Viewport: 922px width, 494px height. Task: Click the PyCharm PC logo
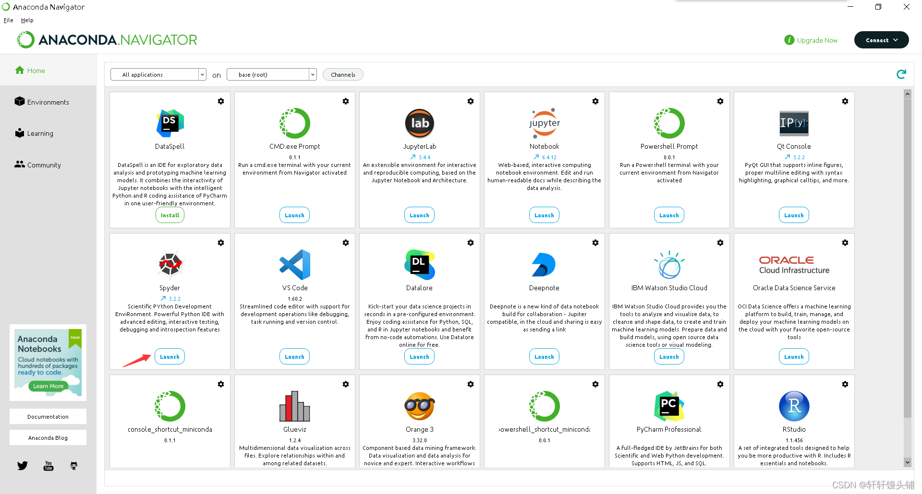(669, 406)
